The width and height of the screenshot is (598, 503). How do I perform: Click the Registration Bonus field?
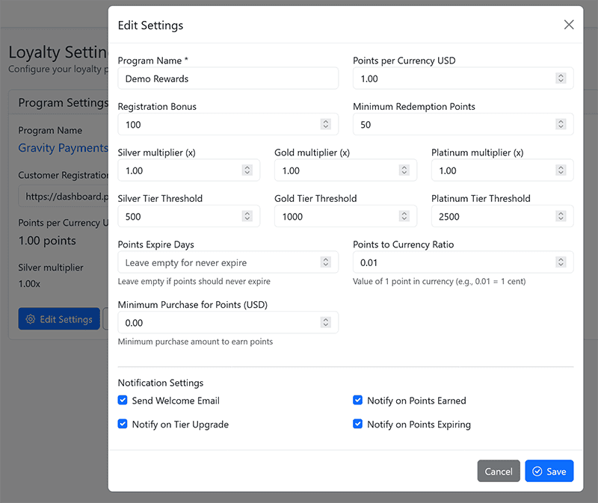pyautogui.click(x=228, y=124)
